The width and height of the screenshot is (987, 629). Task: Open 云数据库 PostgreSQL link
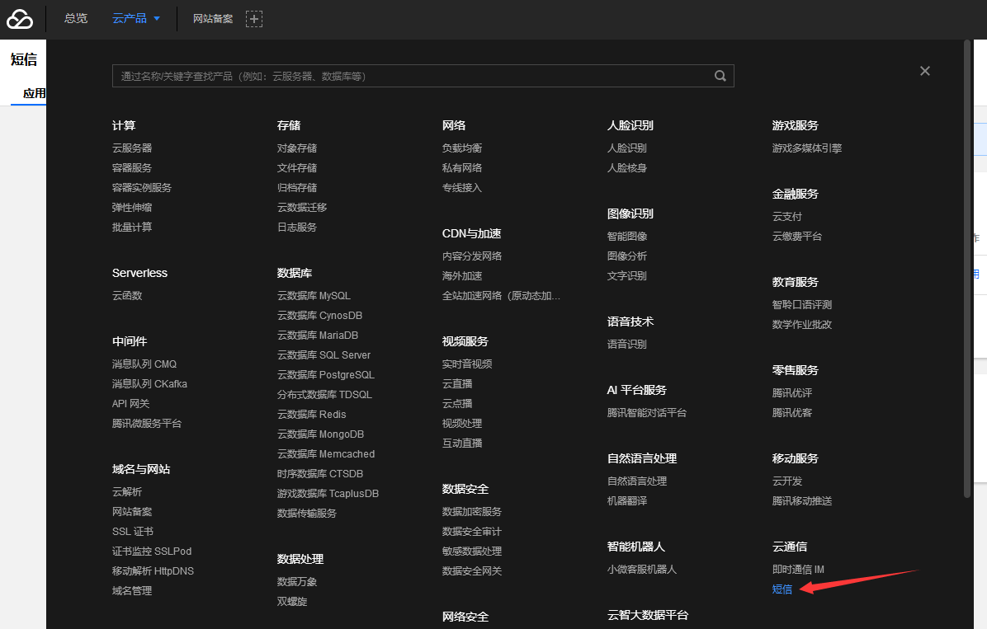pyautogui.click(x=326, y=375)
